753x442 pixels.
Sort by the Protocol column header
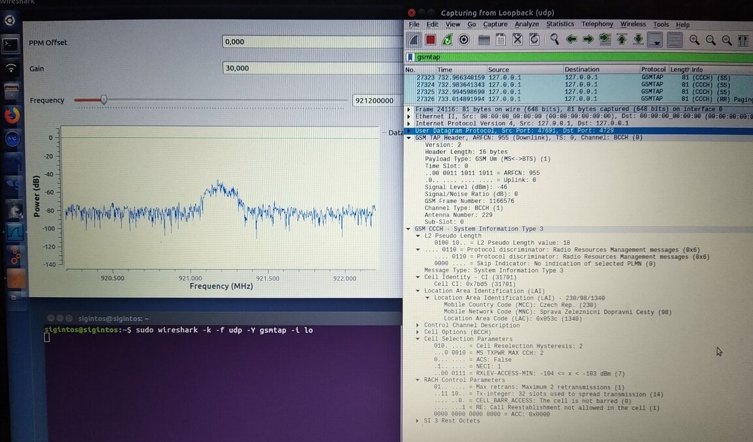pyautogui.click(x=654, y=70)
